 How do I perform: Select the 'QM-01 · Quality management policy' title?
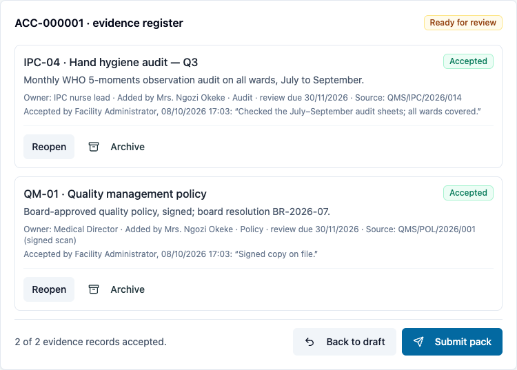point(115,194)
